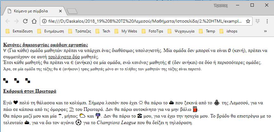Click the Ø symbol before '(κενή)'
The image size is (274, 132).
pyautogui.click(x=229, y=51)
